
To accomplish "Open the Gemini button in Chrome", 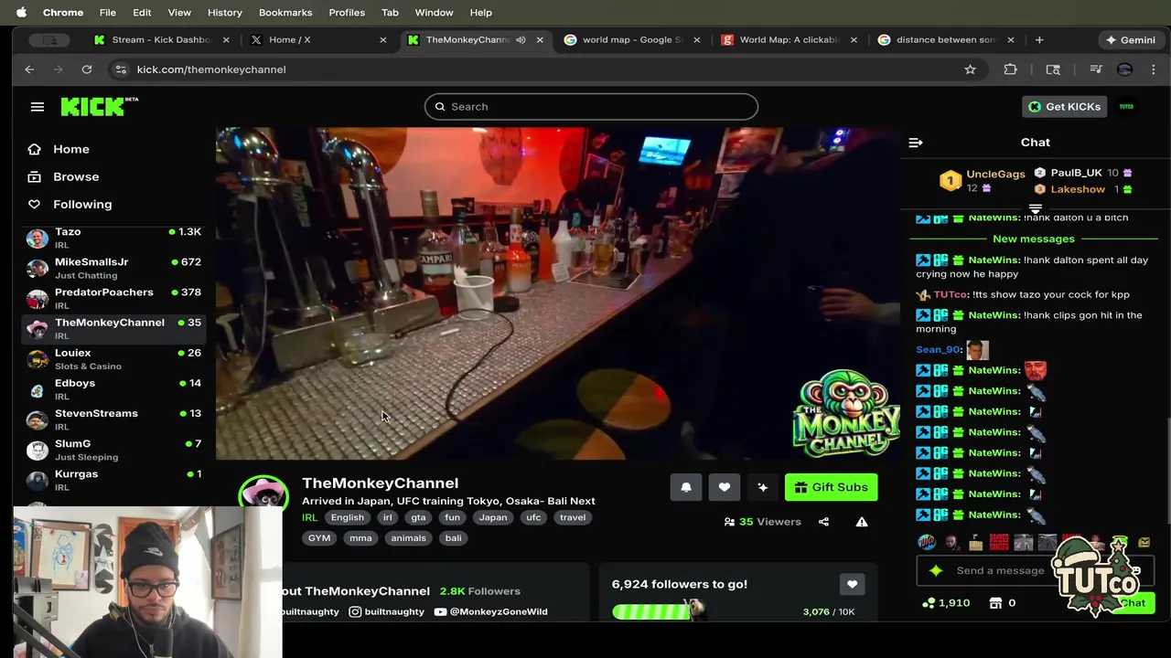I will pyautogui.click(x=1130, y=40).
